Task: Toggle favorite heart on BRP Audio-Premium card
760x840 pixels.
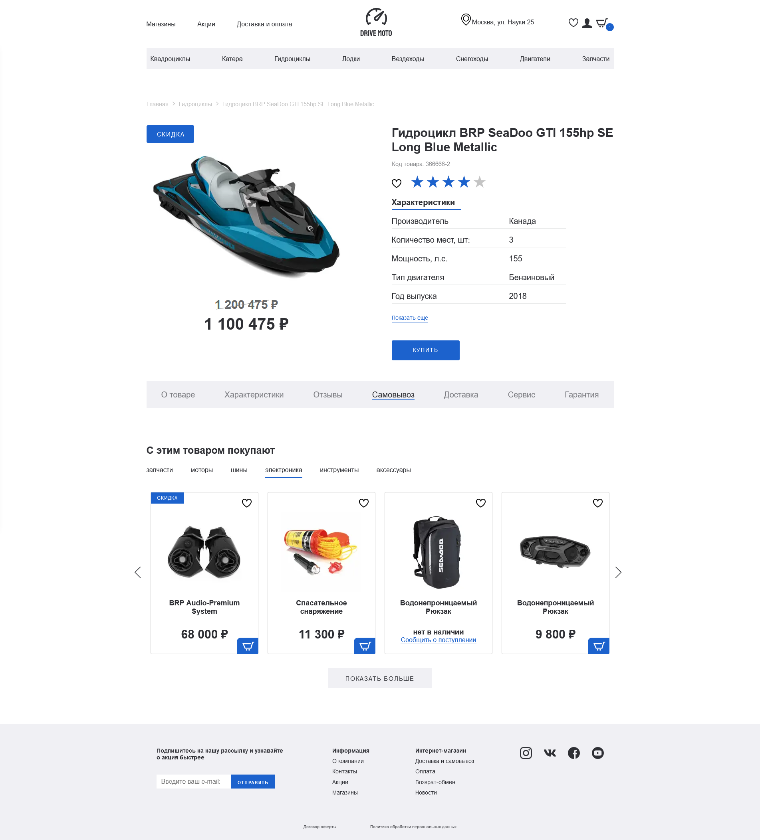Action: point(247,503)
